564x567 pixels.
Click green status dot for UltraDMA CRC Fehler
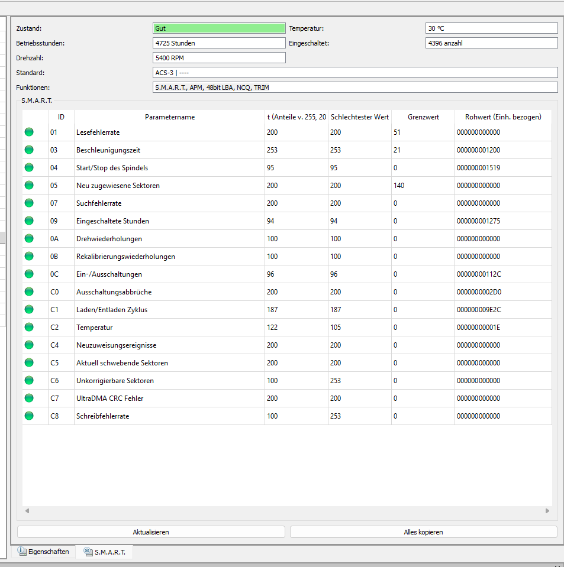click(x=29, y=398)
